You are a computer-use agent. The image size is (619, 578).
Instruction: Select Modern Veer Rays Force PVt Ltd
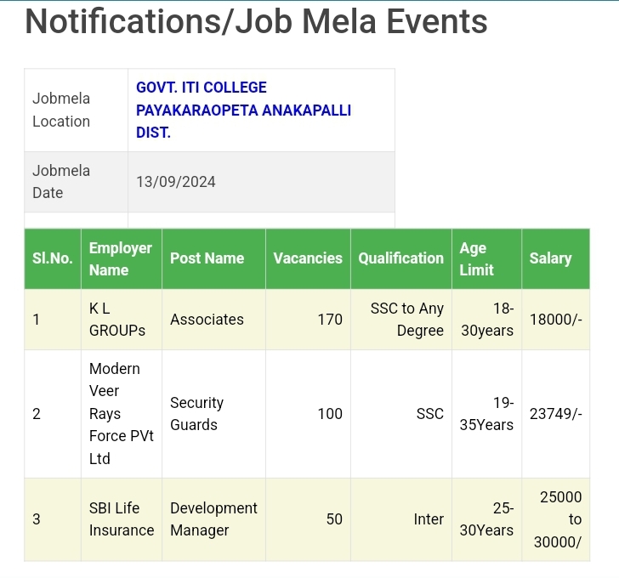click(x=122, y=413)
